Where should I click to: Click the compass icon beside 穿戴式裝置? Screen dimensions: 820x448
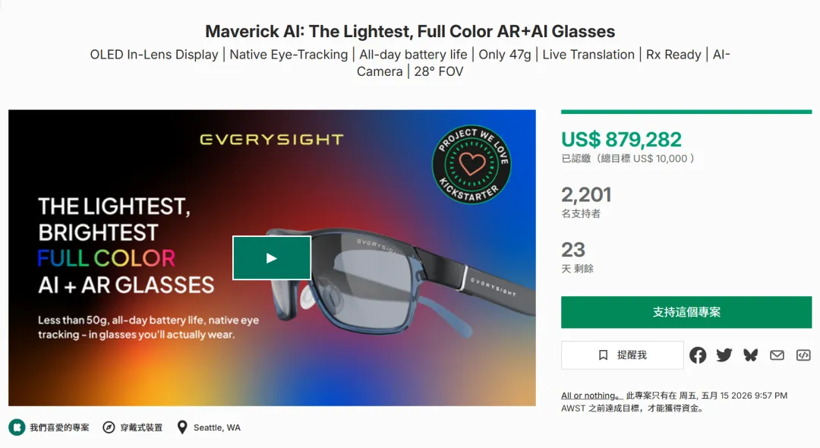pyautogui.click(x=109, y=427)
